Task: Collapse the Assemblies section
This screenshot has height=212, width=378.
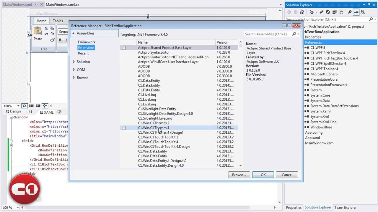Action: click(x=74, y=33)
